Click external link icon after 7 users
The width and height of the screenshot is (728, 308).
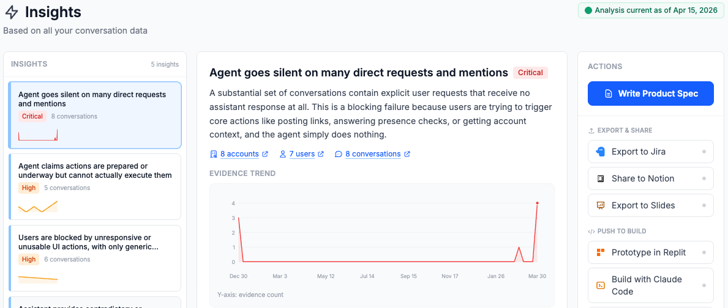[x=321, y=154]
